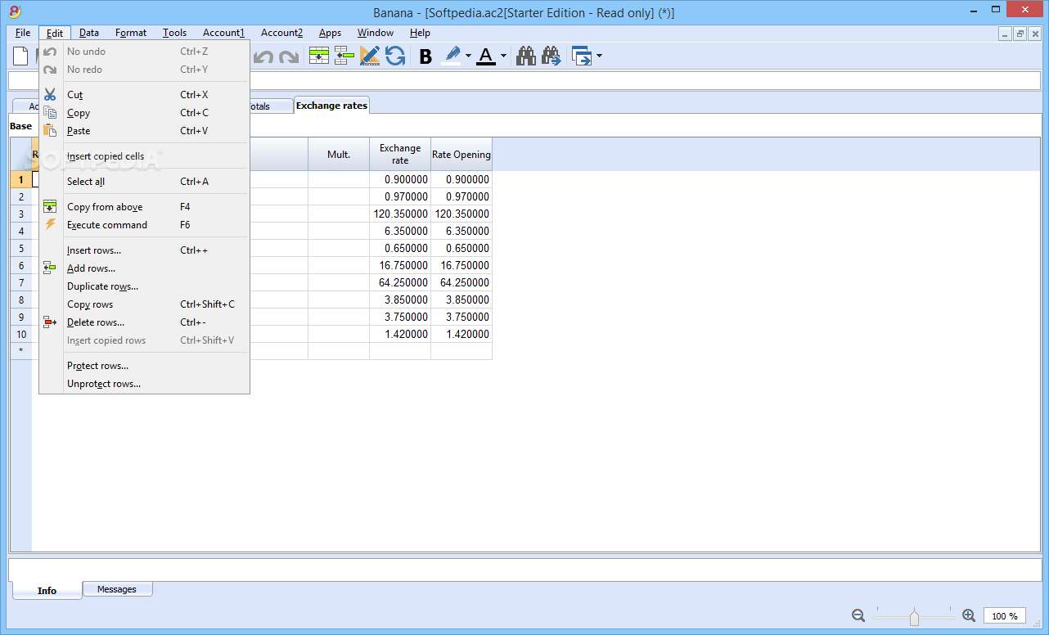
Task: Open the File menu
Action: click(23, 33)
